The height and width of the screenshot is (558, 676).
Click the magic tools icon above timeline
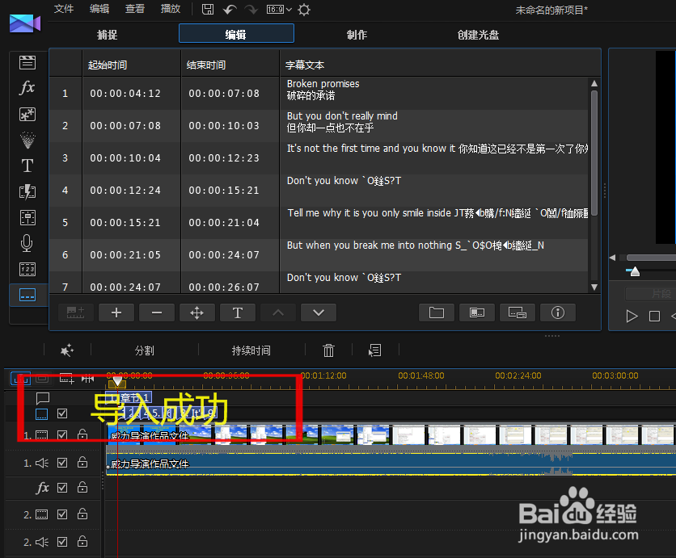coord(67,350)
